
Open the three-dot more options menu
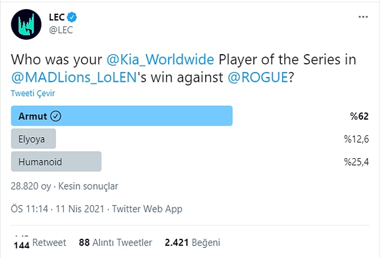click(x=363, y=17)
